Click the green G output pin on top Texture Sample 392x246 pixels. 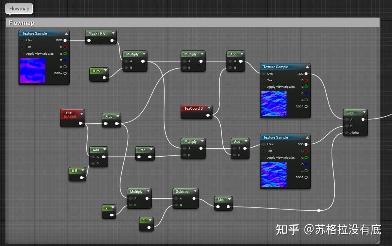65,54
